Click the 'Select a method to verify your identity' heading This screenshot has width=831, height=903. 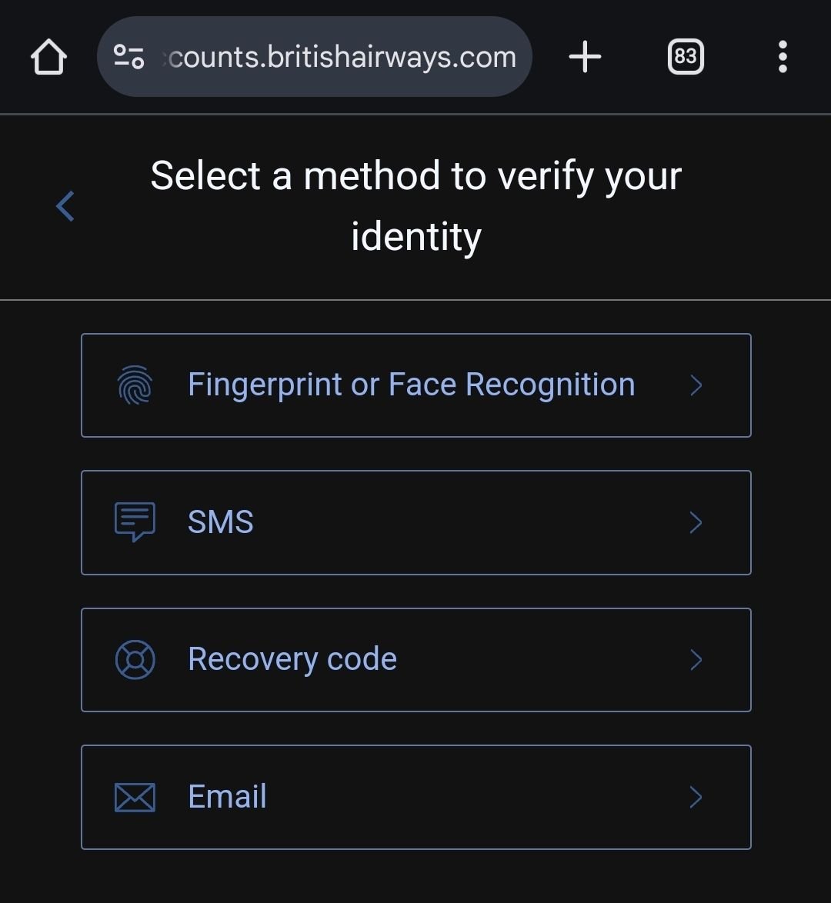tap(416, 206)
